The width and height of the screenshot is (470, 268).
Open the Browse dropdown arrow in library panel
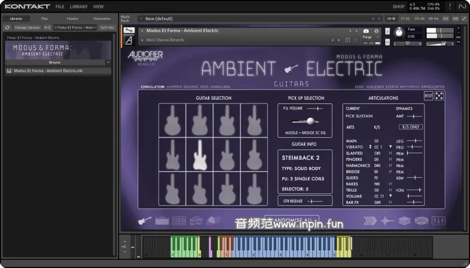[x=108, y=62]
